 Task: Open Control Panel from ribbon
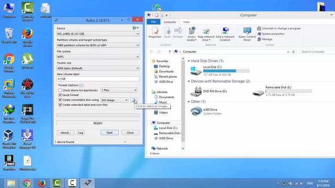point(247,34)
